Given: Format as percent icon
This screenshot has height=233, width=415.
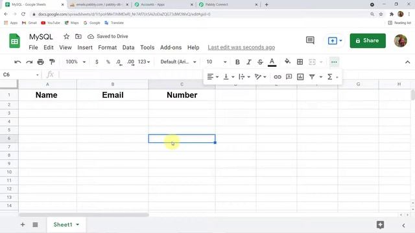Looking at the screenshot, I should (x=108, y=62).
